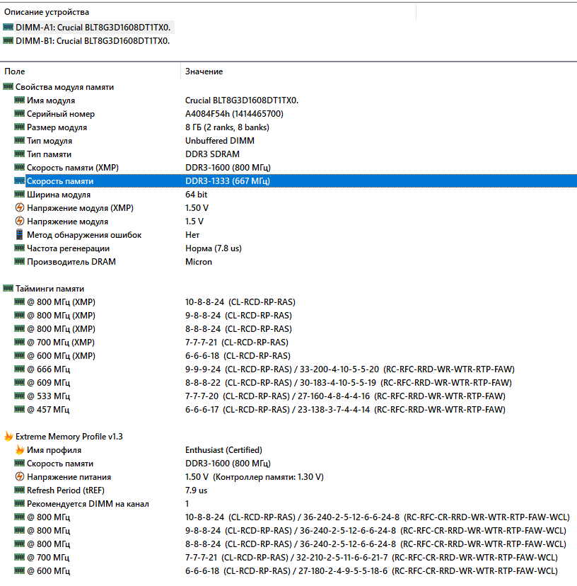The image size is (577, 586).
Task: Click the chip icon for Refresh Period (tREF)
Action: click(x=19, y=490)
